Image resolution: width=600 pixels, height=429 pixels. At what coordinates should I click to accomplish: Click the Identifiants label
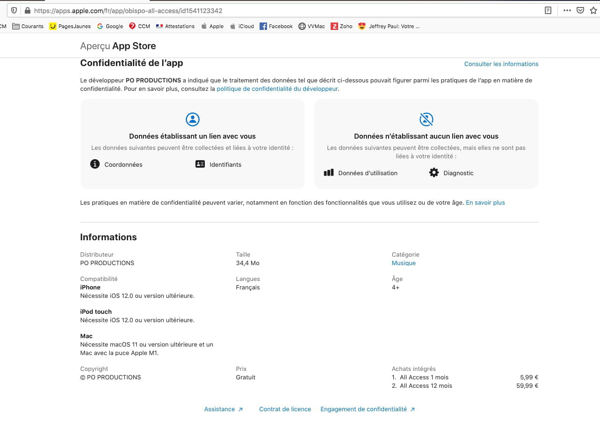tap(225, 165)
